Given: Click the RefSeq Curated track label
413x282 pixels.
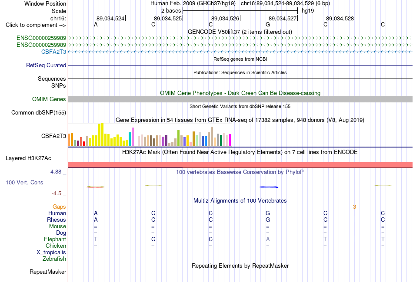Looking at the screenshot, I should pyautogui.click(x=46, y=65).
